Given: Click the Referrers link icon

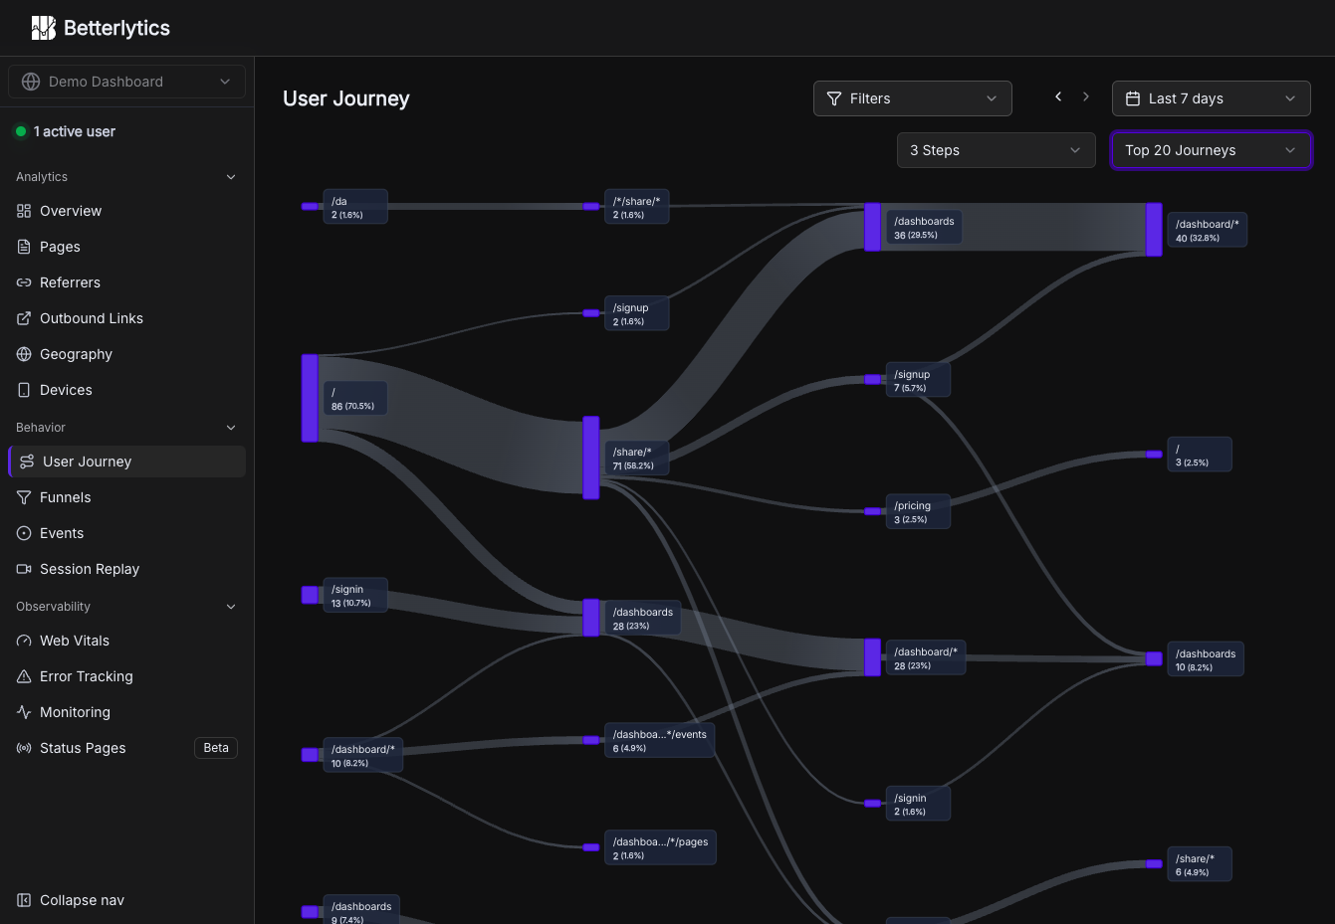Looking at the screenshot, I should [x=24, y=282].
